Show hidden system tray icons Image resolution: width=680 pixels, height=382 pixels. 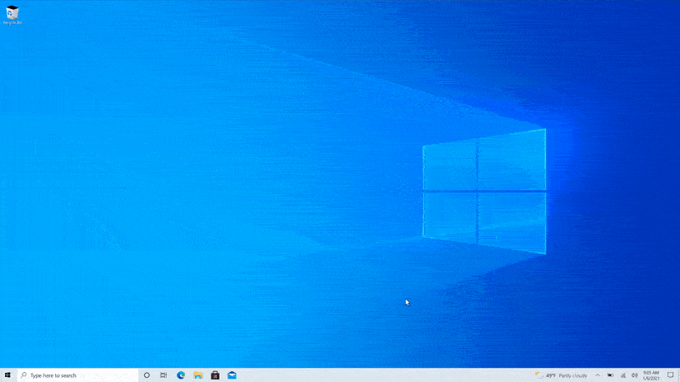coord(597,375)
